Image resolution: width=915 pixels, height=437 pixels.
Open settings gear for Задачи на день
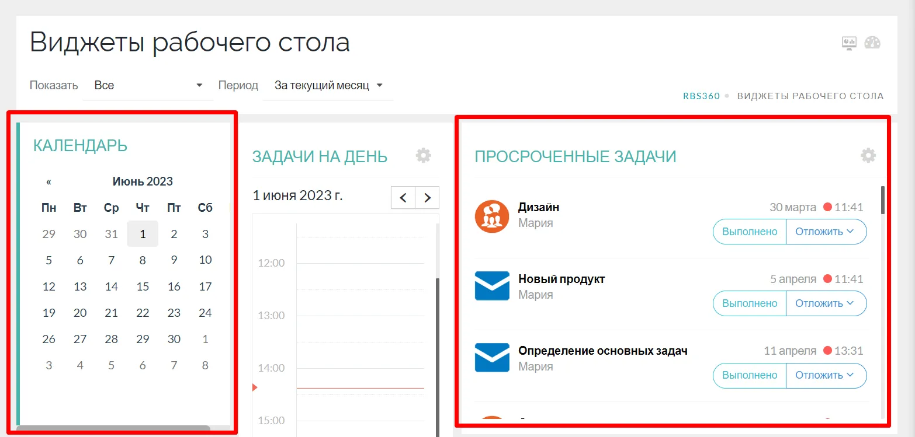click(x=423, y=155)
